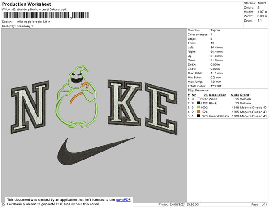Click the 'Colors:' label in the header
This screenshot has height=208, width=269.
[x=249, y=8]
